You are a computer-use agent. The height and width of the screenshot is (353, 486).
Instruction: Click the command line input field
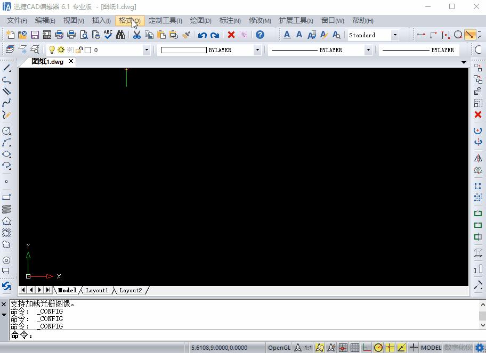[x=240, y=336]
